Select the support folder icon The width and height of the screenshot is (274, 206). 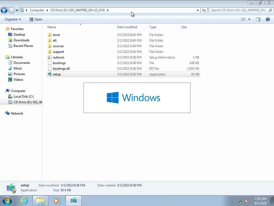(x=50, y=51)
